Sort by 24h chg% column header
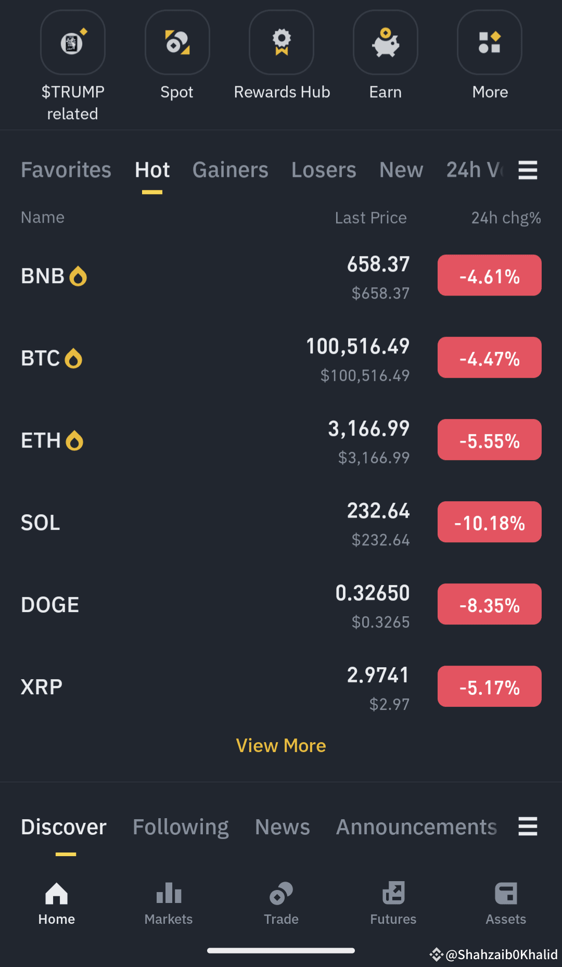Viewport: 562px width, 967px height. pos(506,218)
